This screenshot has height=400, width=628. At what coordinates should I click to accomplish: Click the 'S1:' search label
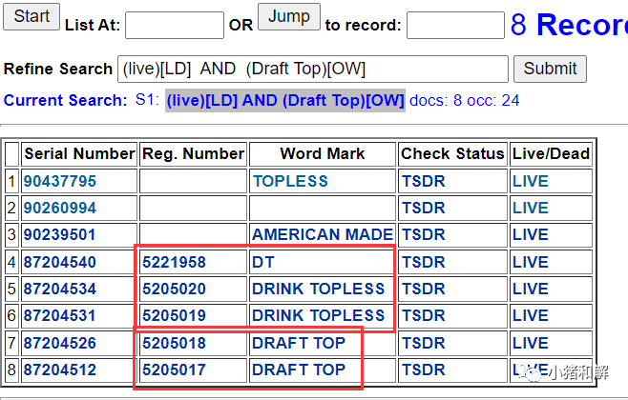click(x=147, y=100)
